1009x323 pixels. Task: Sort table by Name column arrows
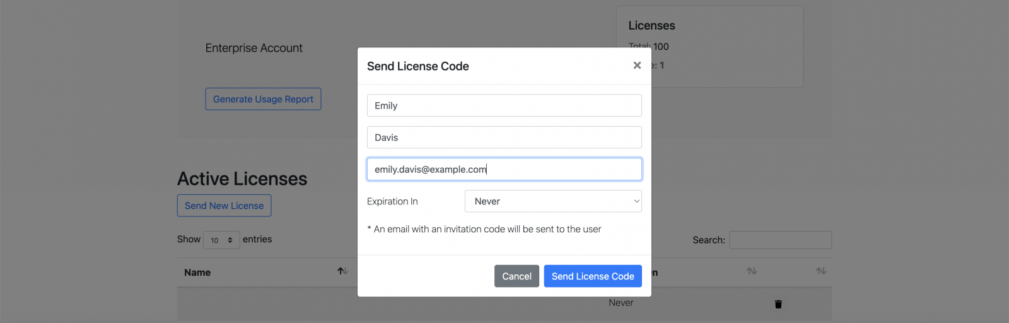[342, 271]
